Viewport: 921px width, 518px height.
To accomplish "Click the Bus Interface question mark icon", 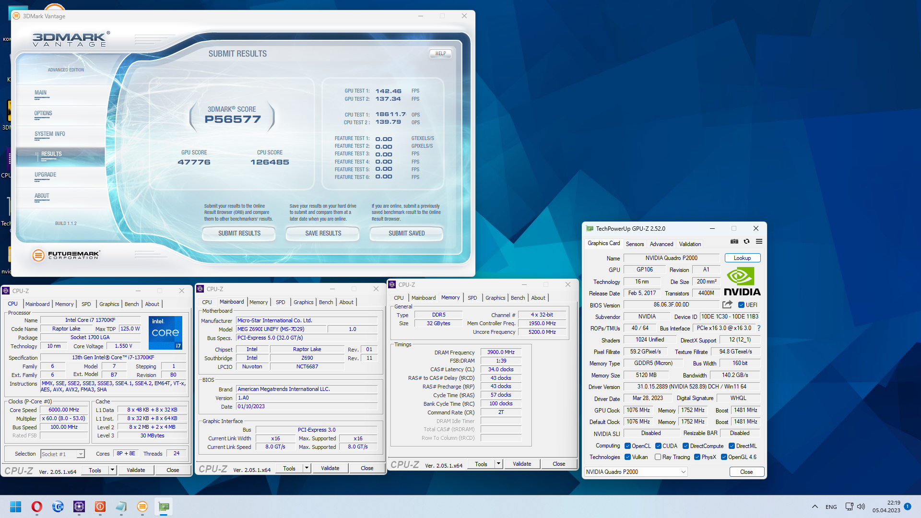I will 759,328.
